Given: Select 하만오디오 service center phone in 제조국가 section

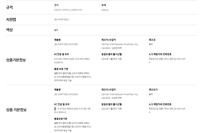Looking at the screenshot, I should point(167,110).
